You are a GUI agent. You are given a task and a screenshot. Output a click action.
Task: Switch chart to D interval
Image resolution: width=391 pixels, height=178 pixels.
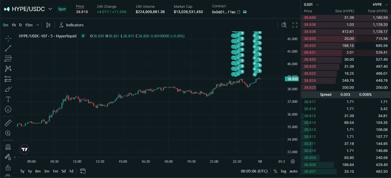(20, 25)
